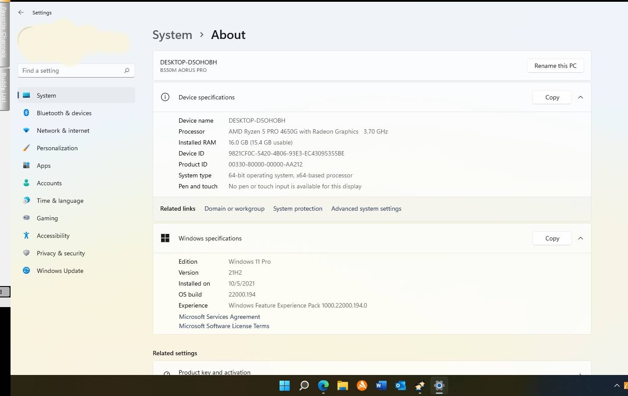
Task: Show hidden icons in system tray
Action: (617, 385)
